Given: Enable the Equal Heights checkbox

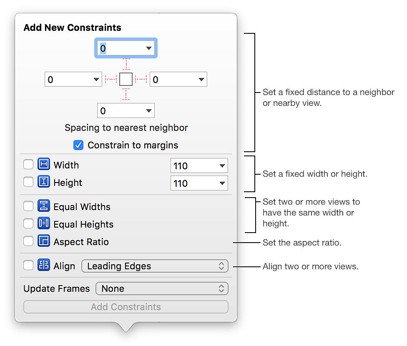Looking at the screenshot, I should (x=28, y=223).
